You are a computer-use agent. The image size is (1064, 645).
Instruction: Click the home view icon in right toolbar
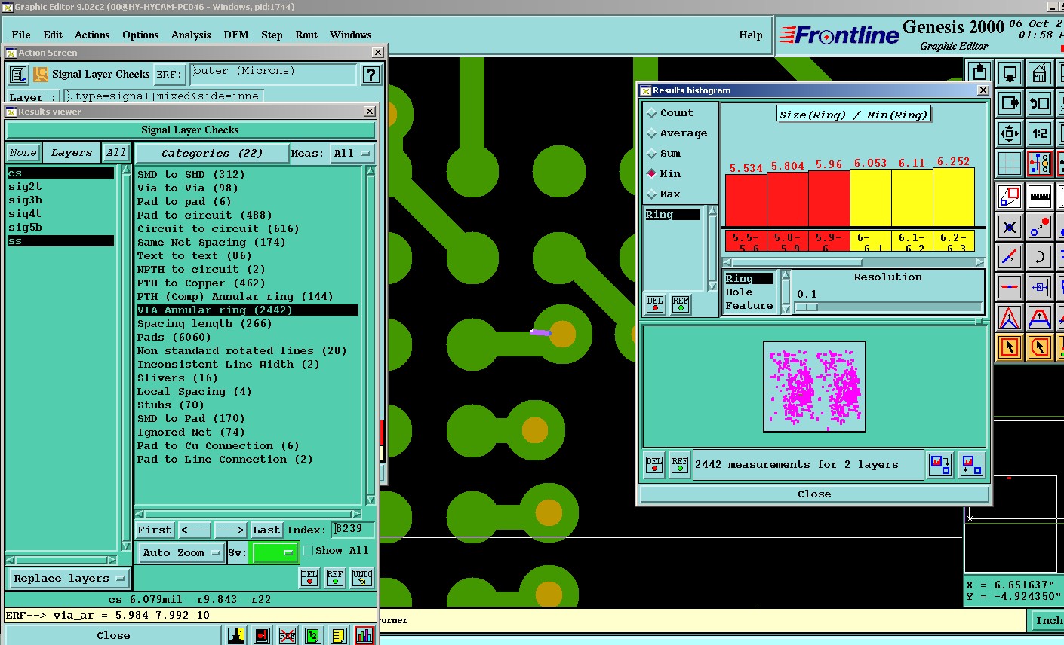click(1040, 74)
